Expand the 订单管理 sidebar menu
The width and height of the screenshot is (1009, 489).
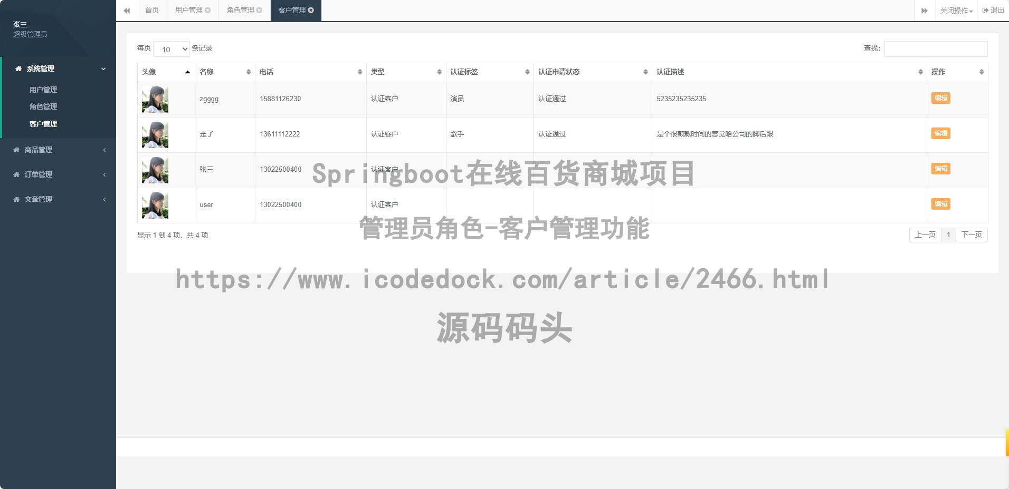pyautogui.click(x=58, y=175)
